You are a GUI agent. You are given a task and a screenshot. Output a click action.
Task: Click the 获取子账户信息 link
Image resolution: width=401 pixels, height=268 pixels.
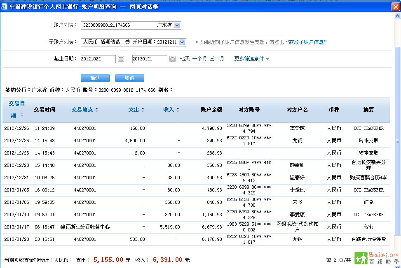coord(306,42)
